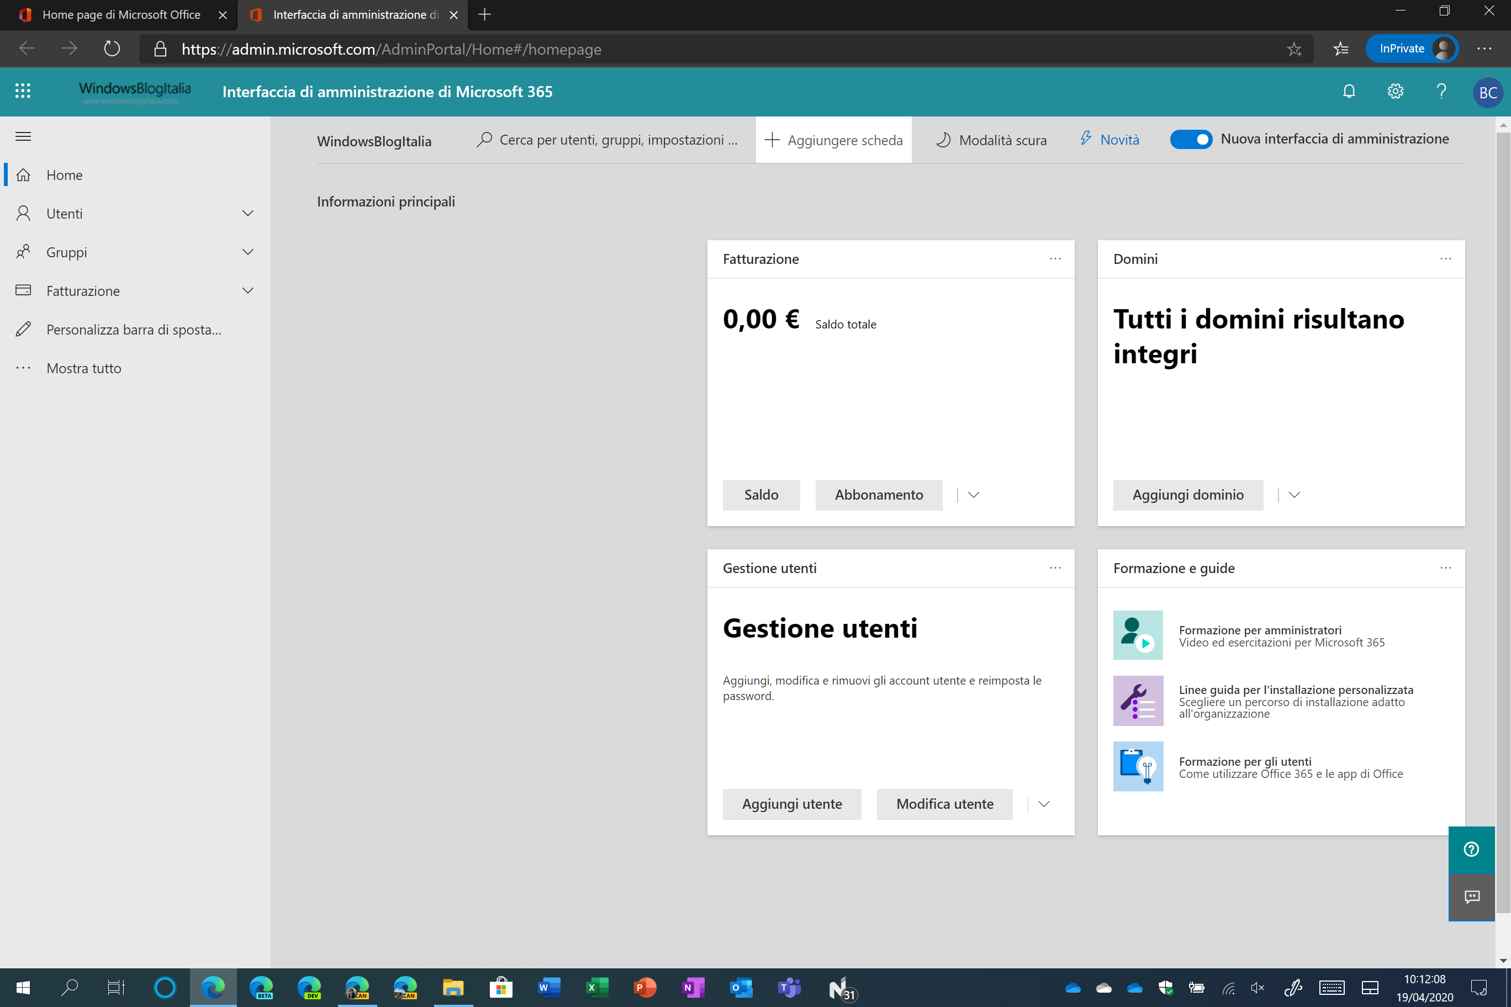Open Formazione per gli utenti link
1511x1007 pixels.
1245,762
